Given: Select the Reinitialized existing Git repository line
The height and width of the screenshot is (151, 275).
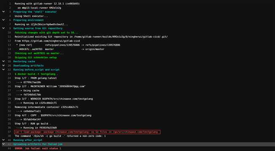Looking at the screenshot, I should [x=91, y=37].
